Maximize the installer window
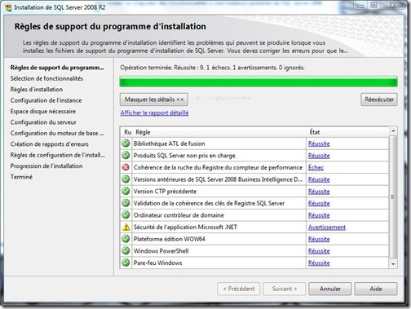Screen dimensions: 411x309 [374, 6]
